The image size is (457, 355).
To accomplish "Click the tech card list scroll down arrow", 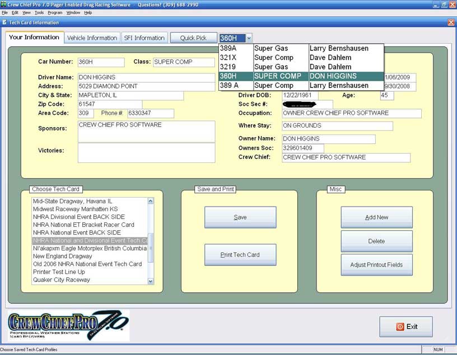I will [x=151, y=281].
